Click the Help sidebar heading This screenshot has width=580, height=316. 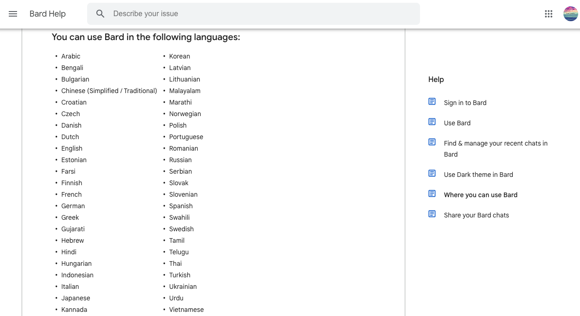pos(436,79)
